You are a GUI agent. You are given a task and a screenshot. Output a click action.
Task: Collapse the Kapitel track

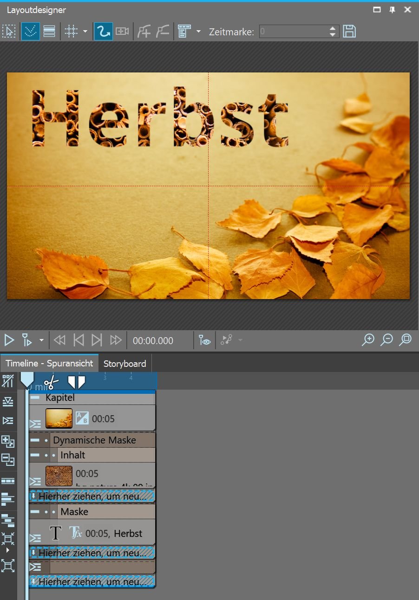[35, 398]
